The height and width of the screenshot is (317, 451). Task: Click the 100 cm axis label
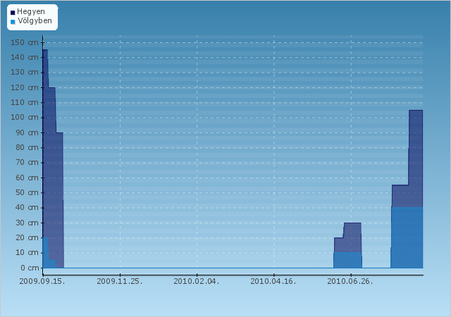[25, 118]
